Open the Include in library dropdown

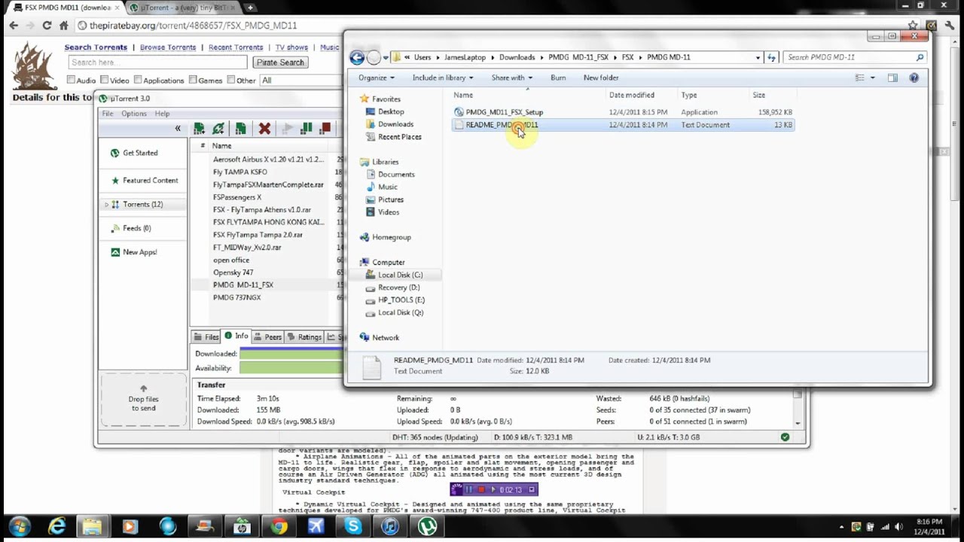pos(443,78)
